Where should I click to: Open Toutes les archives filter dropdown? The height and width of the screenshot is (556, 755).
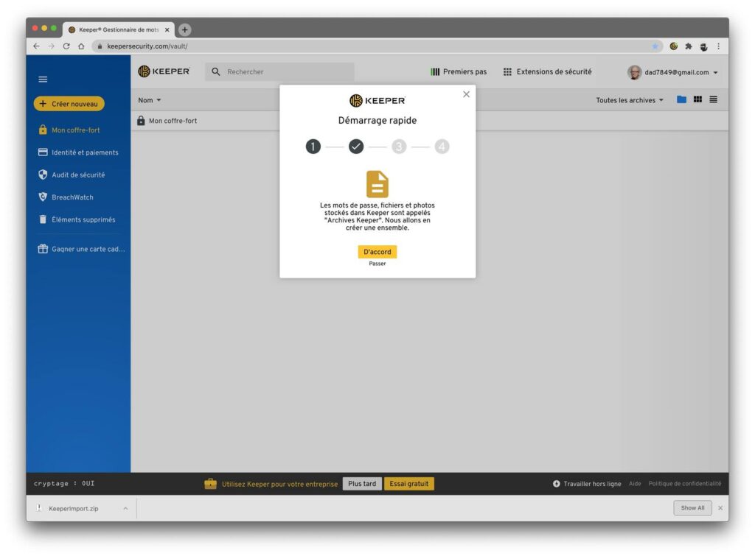[x=629, y=100]
